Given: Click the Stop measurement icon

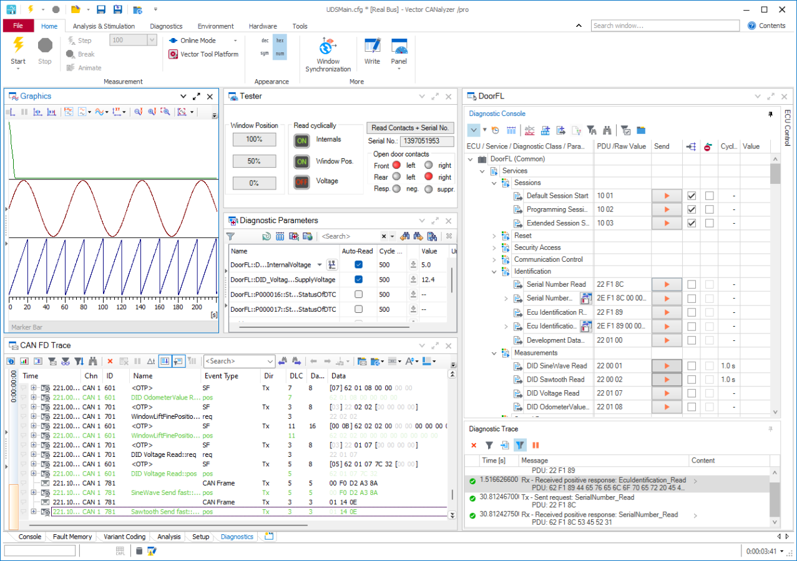Looking at the screenshot, I should click(x=45, y=46).
